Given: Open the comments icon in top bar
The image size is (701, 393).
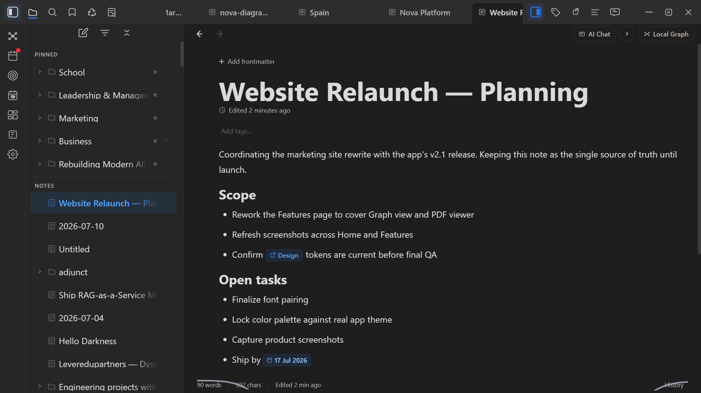Looking at the screenshot, I should (615, 12).
